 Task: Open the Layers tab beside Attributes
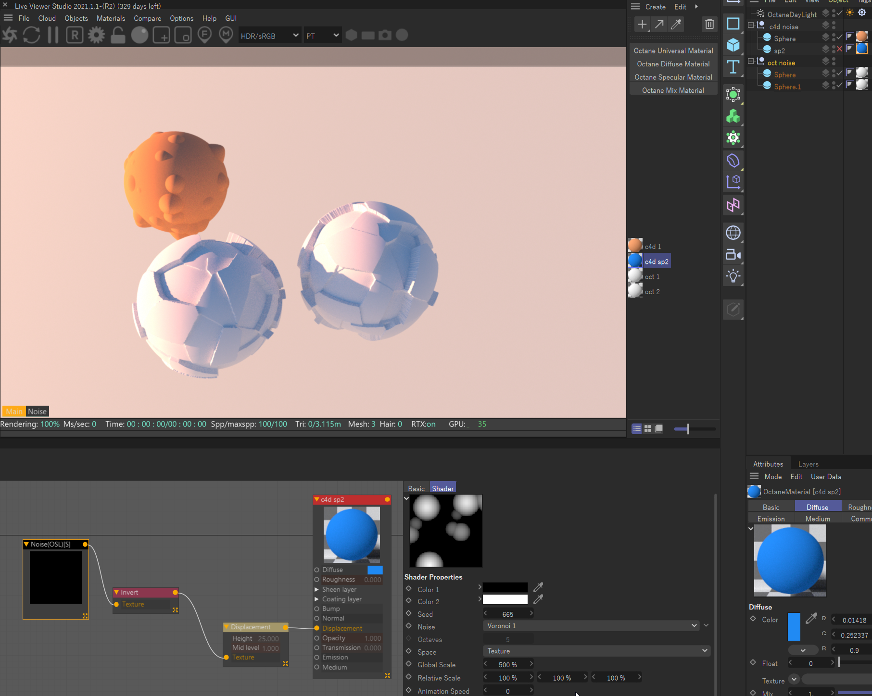pos(808,464)
